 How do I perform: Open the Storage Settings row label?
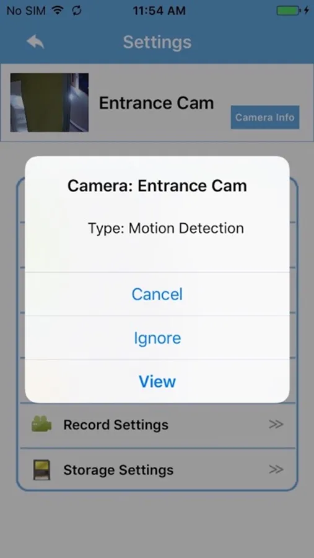pyautogui.click(x=118, y=470)
